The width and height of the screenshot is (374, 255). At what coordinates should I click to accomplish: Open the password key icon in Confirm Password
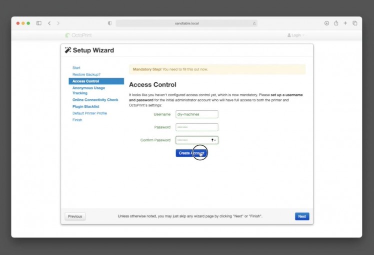coord(213,140)
